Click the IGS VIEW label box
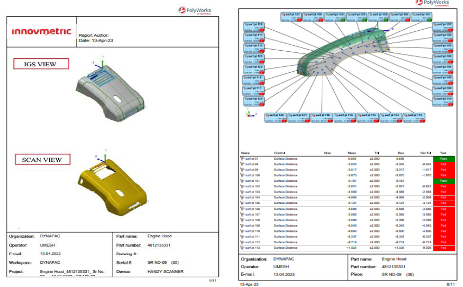Image resolution: width=463 pixels, height=287 pixels. 42,64
